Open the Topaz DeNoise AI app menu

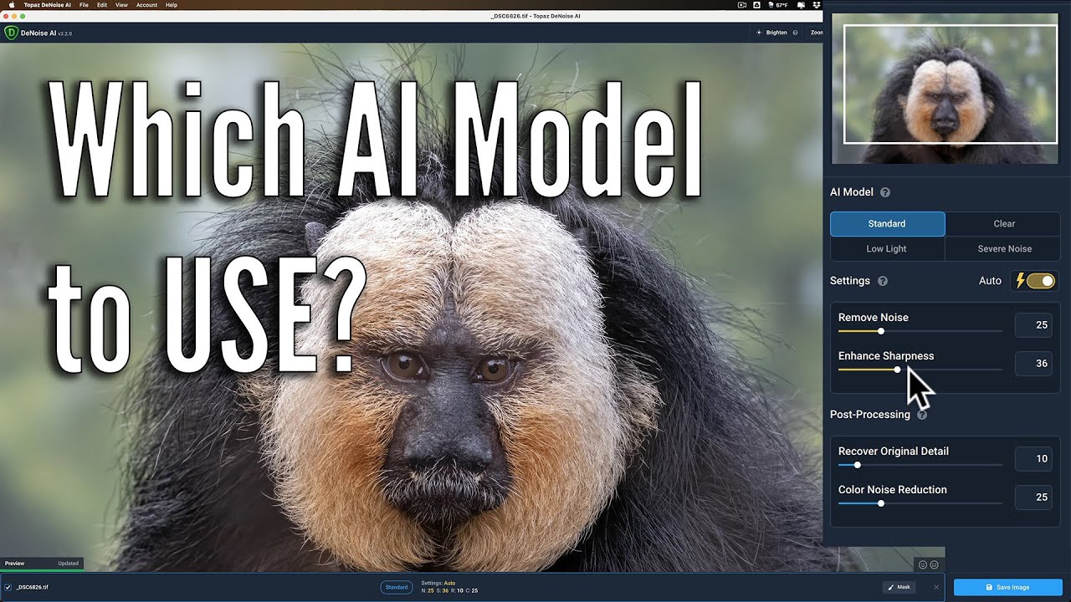tap(46, 5)
